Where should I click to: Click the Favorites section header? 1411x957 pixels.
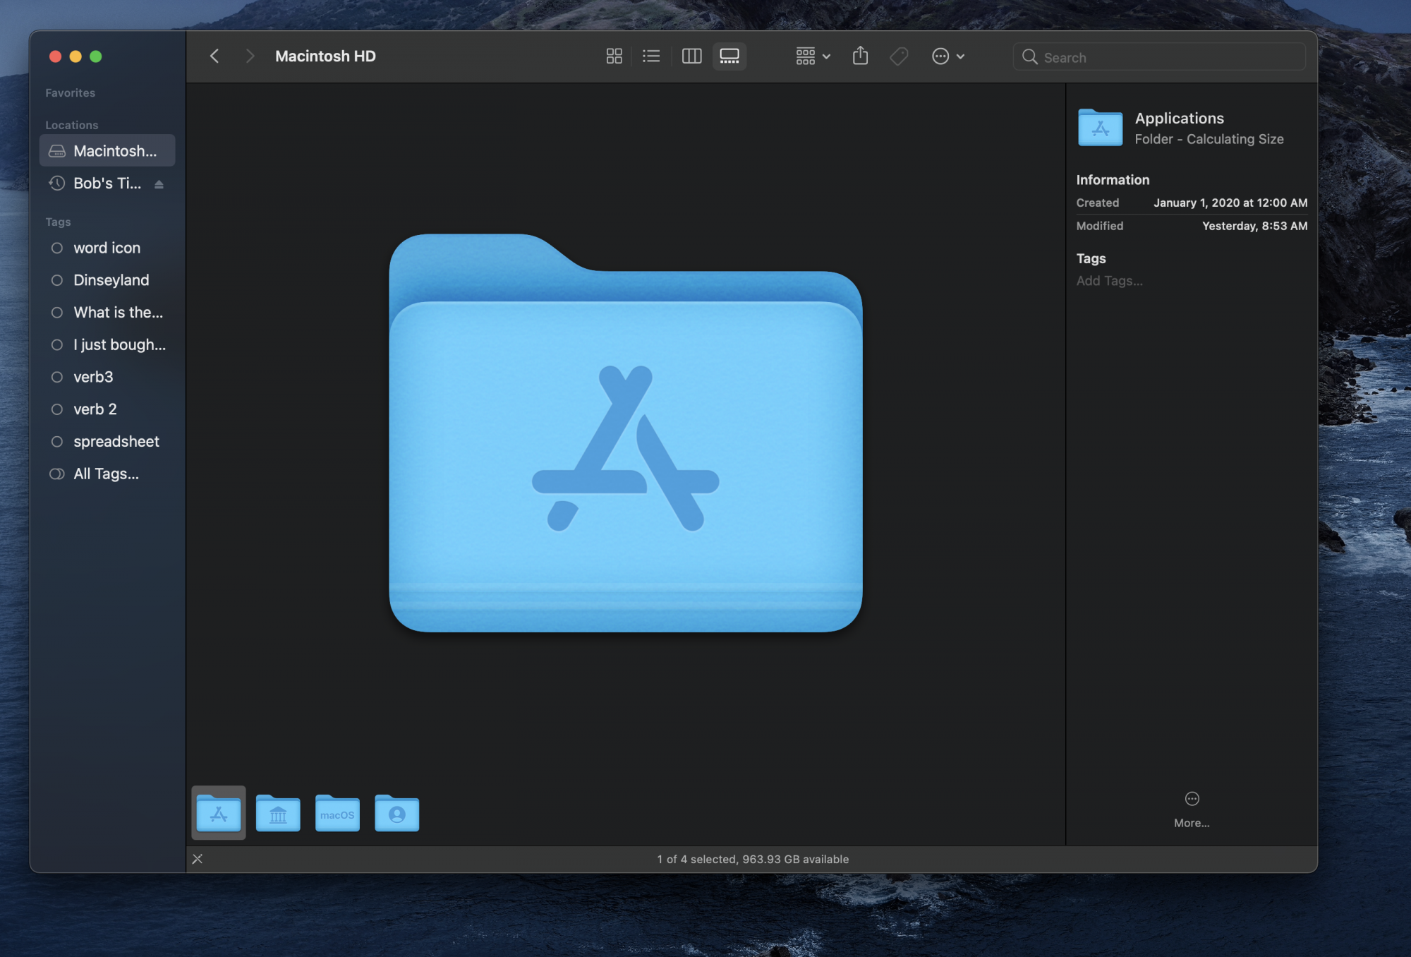pyautogui.click(x=70, y=92)
